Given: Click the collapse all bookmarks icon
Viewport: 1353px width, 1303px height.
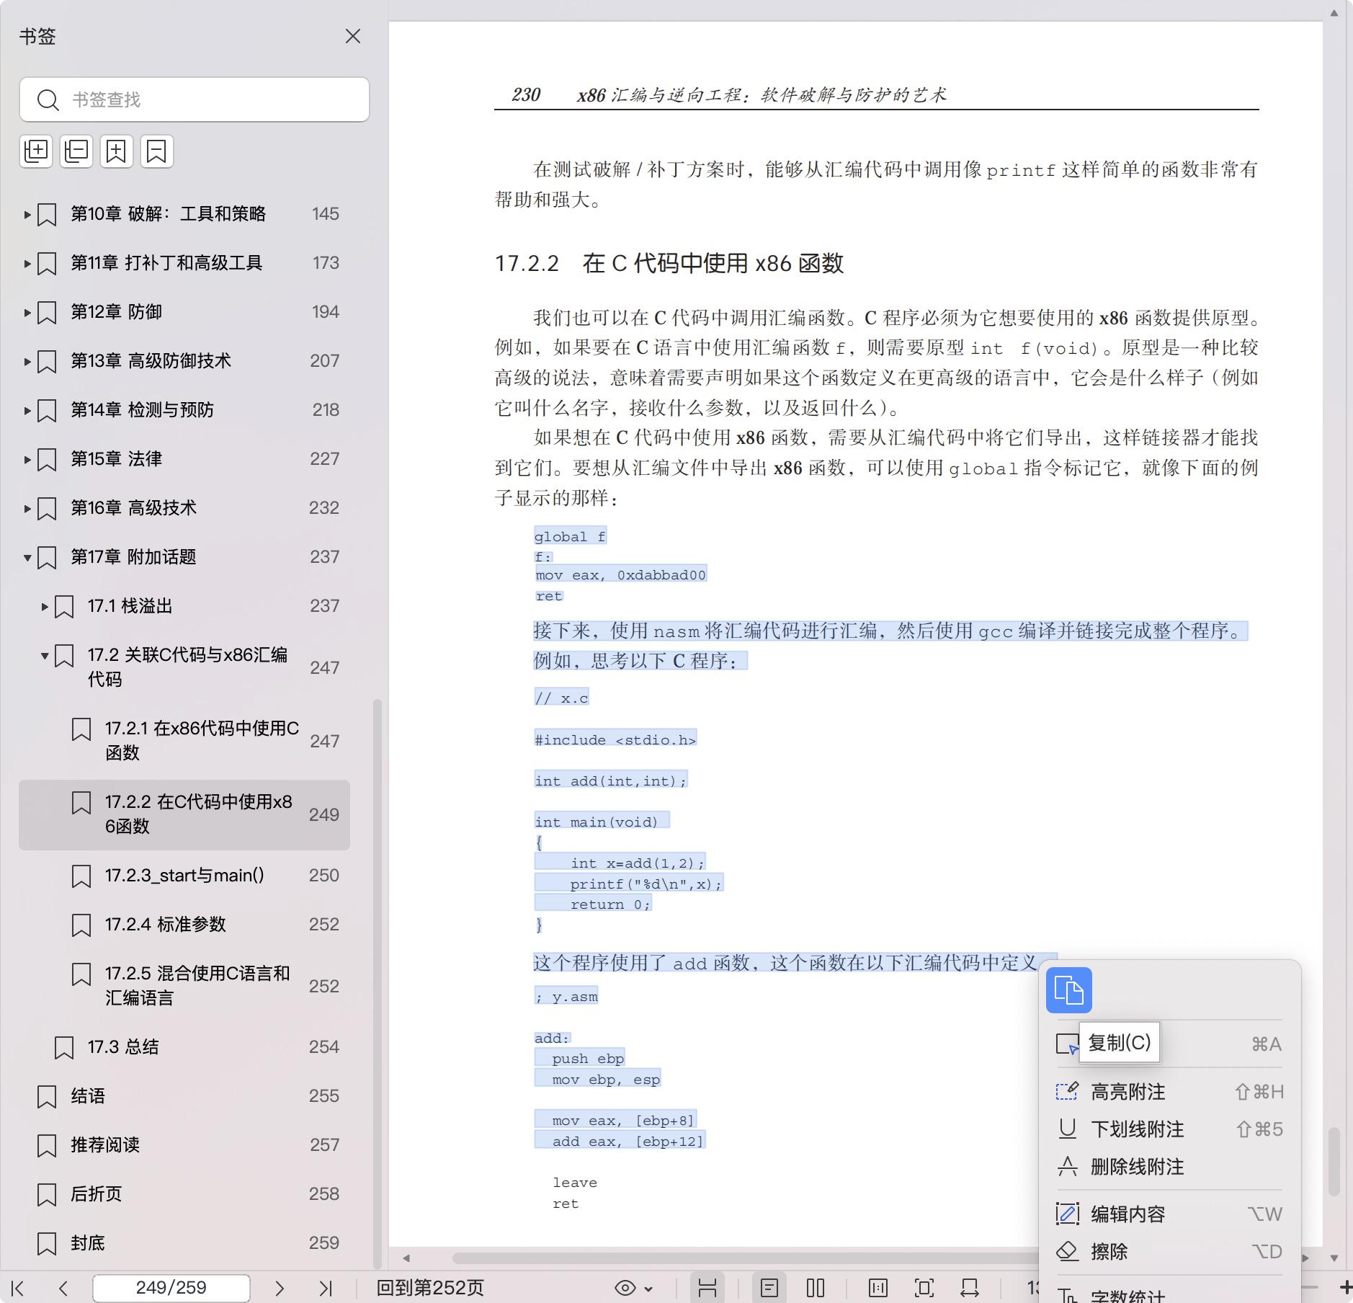Looking at the screenshot, I should pyautogui.click(x=76, y=151).
